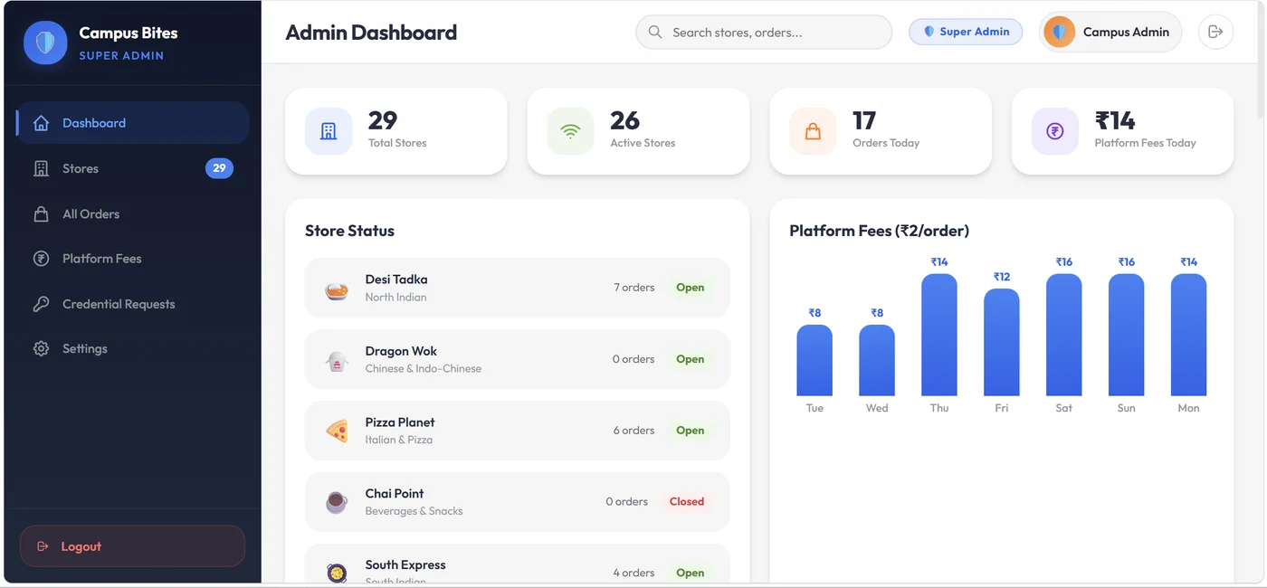Click the South Express store name
Screen dimensions: 1267x588
pos(405,565)
